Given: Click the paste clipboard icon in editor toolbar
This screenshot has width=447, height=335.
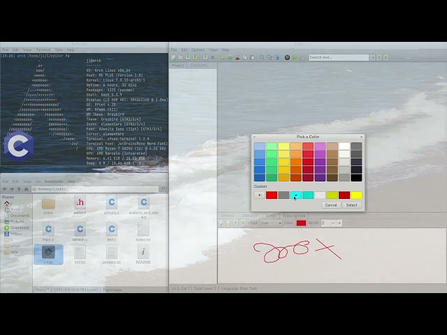Looking at the screenshot, I should pyautogui.click(x=251, y=57).
